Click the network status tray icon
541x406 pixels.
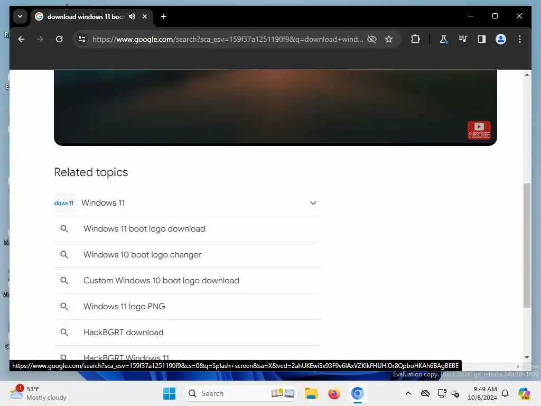click(x=442, y=393)
